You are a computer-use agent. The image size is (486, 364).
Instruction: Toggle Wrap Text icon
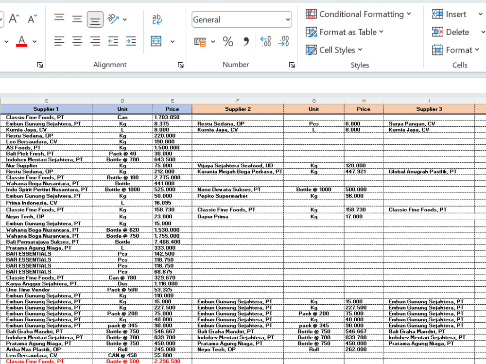[157, 19]
